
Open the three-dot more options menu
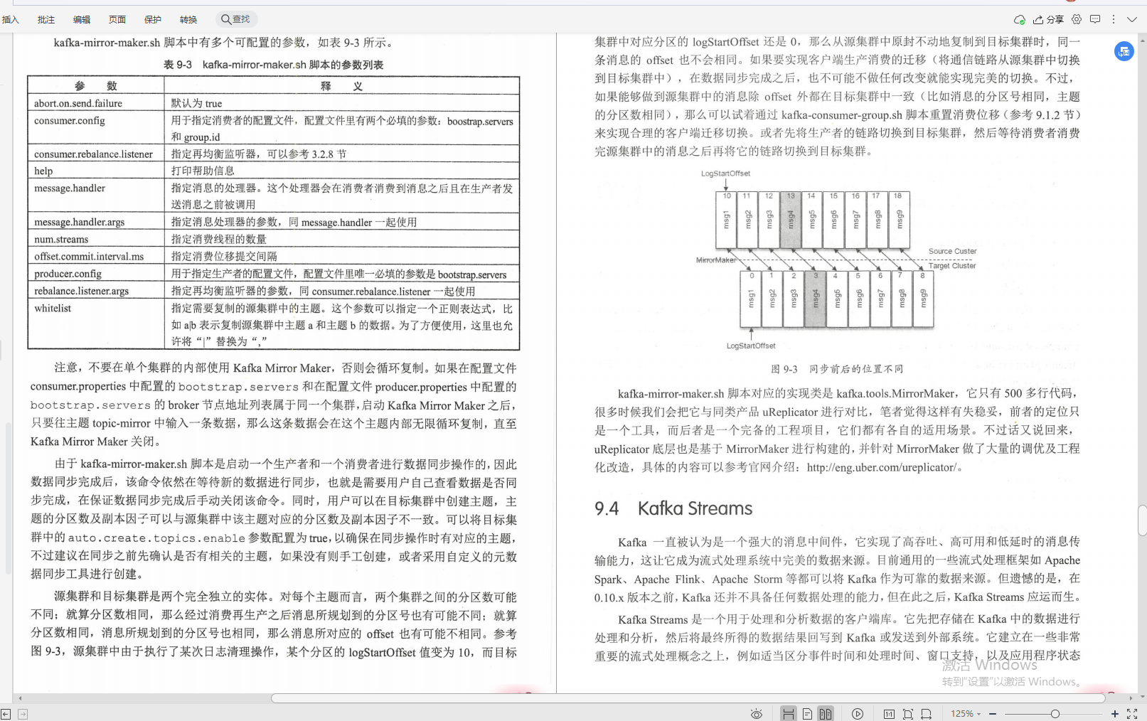point(1114,19)
